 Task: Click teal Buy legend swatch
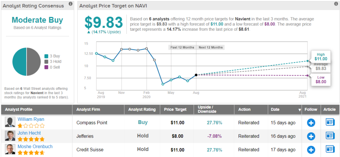point(46,56)
